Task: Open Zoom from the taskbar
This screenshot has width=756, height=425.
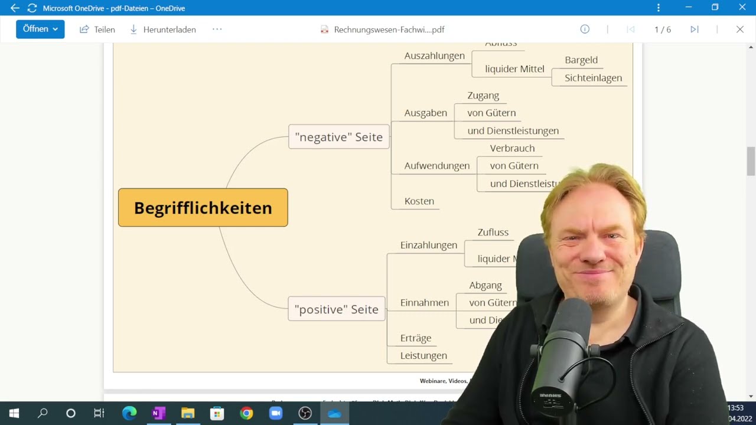Action: [x=276, y=413]
